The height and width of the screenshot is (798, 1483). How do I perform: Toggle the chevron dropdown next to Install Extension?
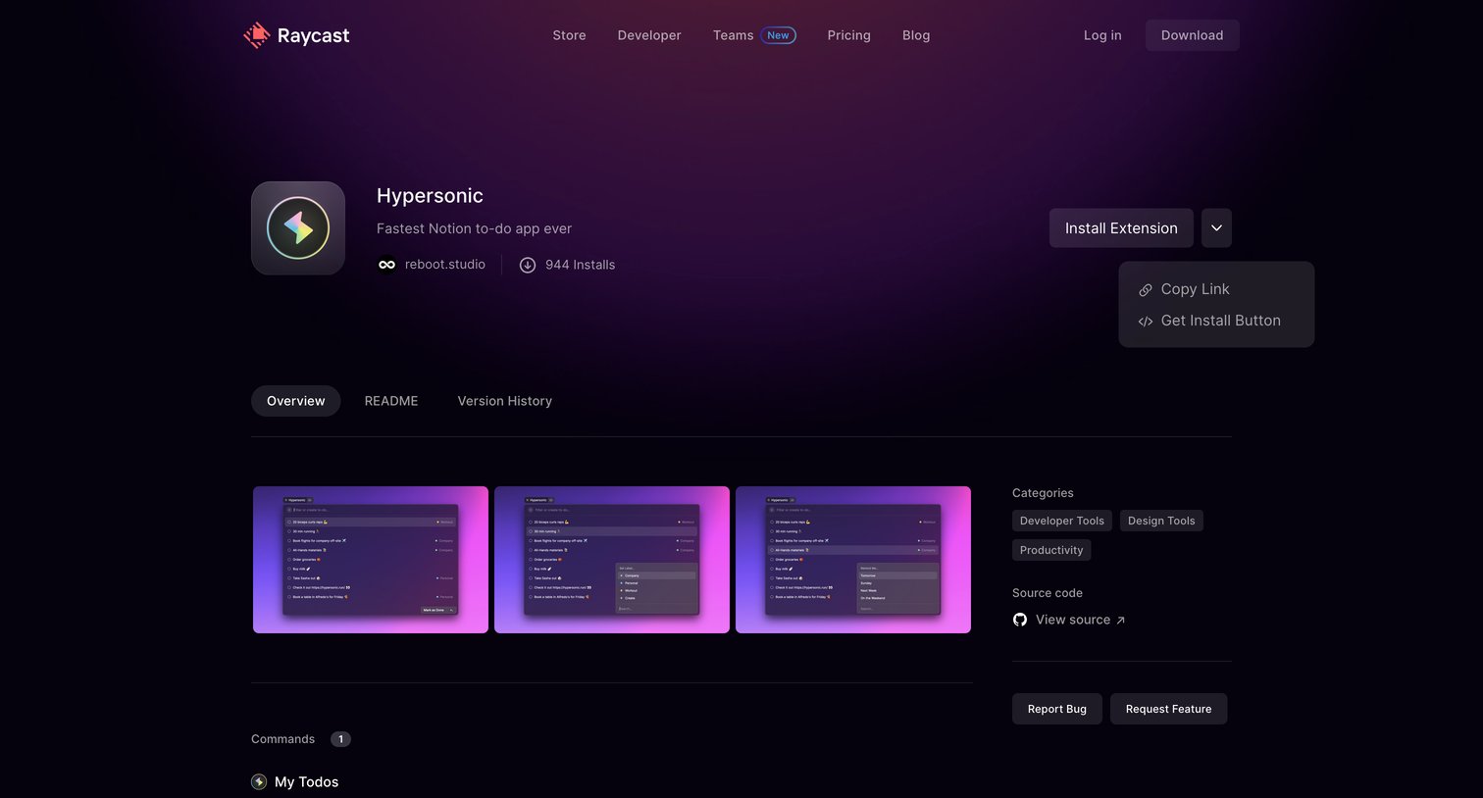tap(1216, 228)
